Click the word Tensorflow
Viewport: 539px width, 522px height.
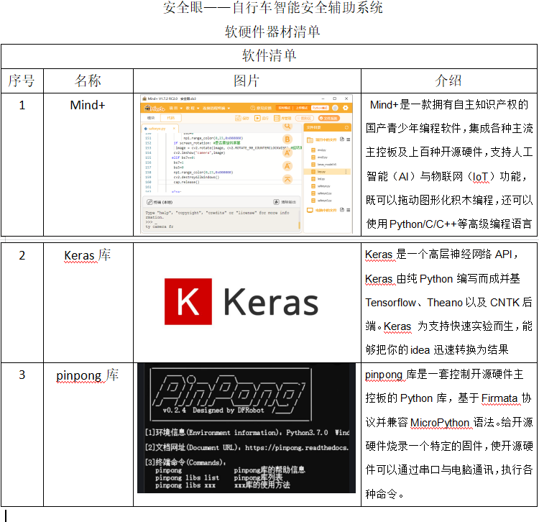click(390, 303)
